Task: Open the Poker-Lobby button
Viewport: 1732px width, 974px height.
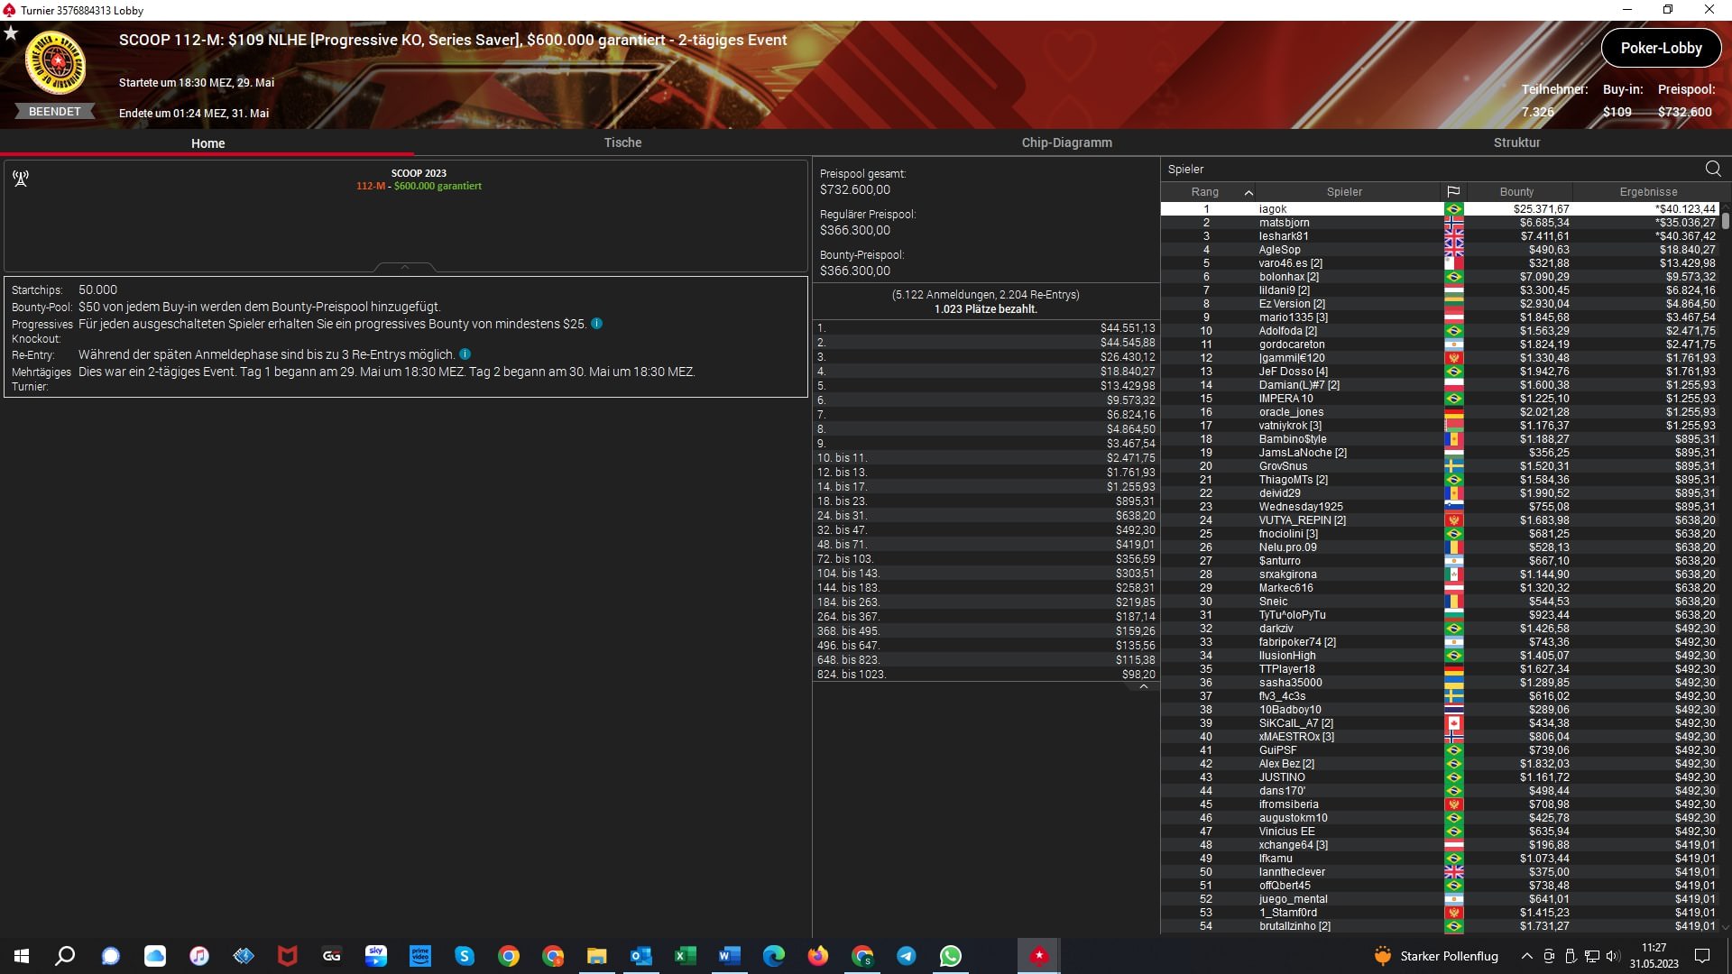Action: tap(1661, 49)
